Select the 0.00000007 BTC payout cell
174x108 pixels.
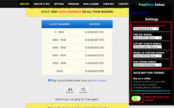point(95,32)
